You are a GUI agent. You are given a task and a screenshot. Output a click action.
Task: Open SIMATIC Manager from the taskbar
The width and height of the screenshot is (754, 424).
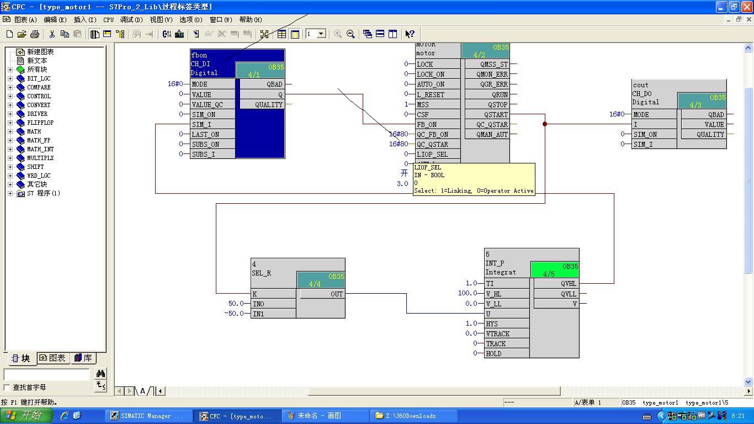(x=147, y=416)
